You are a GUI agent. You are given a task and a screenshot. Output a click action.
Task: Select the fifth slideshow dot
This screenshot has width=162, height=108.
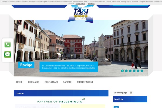tap(138, 71)
